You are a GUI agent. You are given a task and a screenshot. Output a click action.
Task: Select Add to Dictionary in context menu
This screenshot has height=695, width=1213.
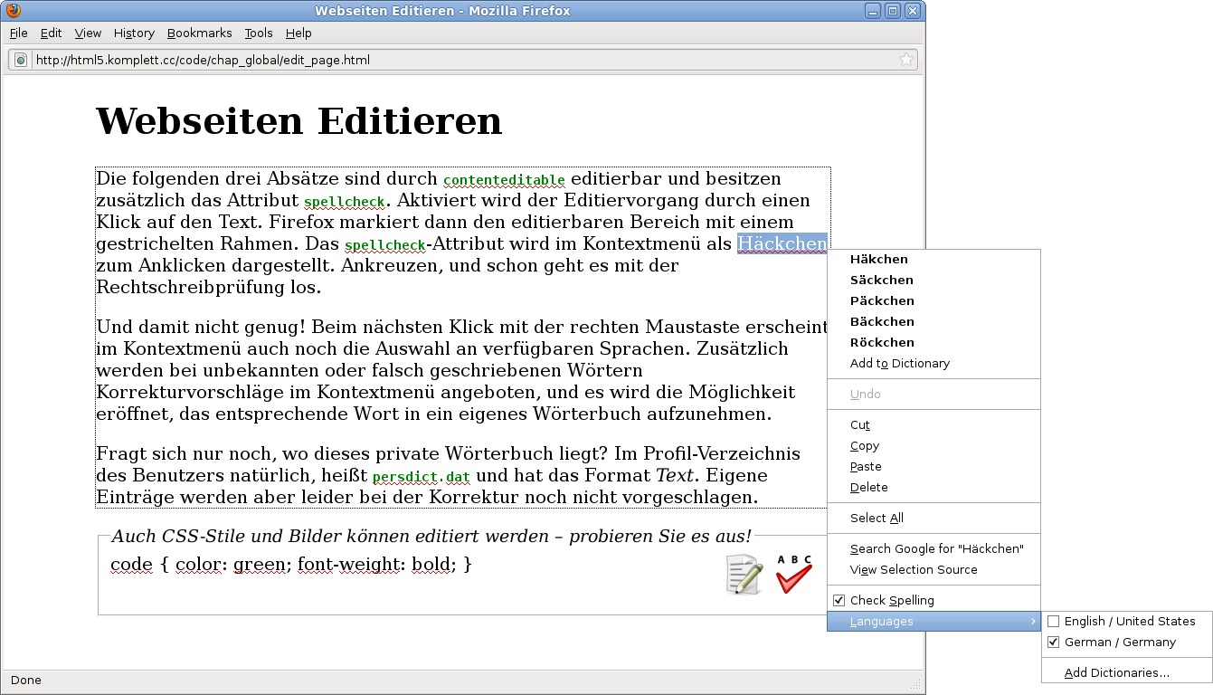point(899,363)
